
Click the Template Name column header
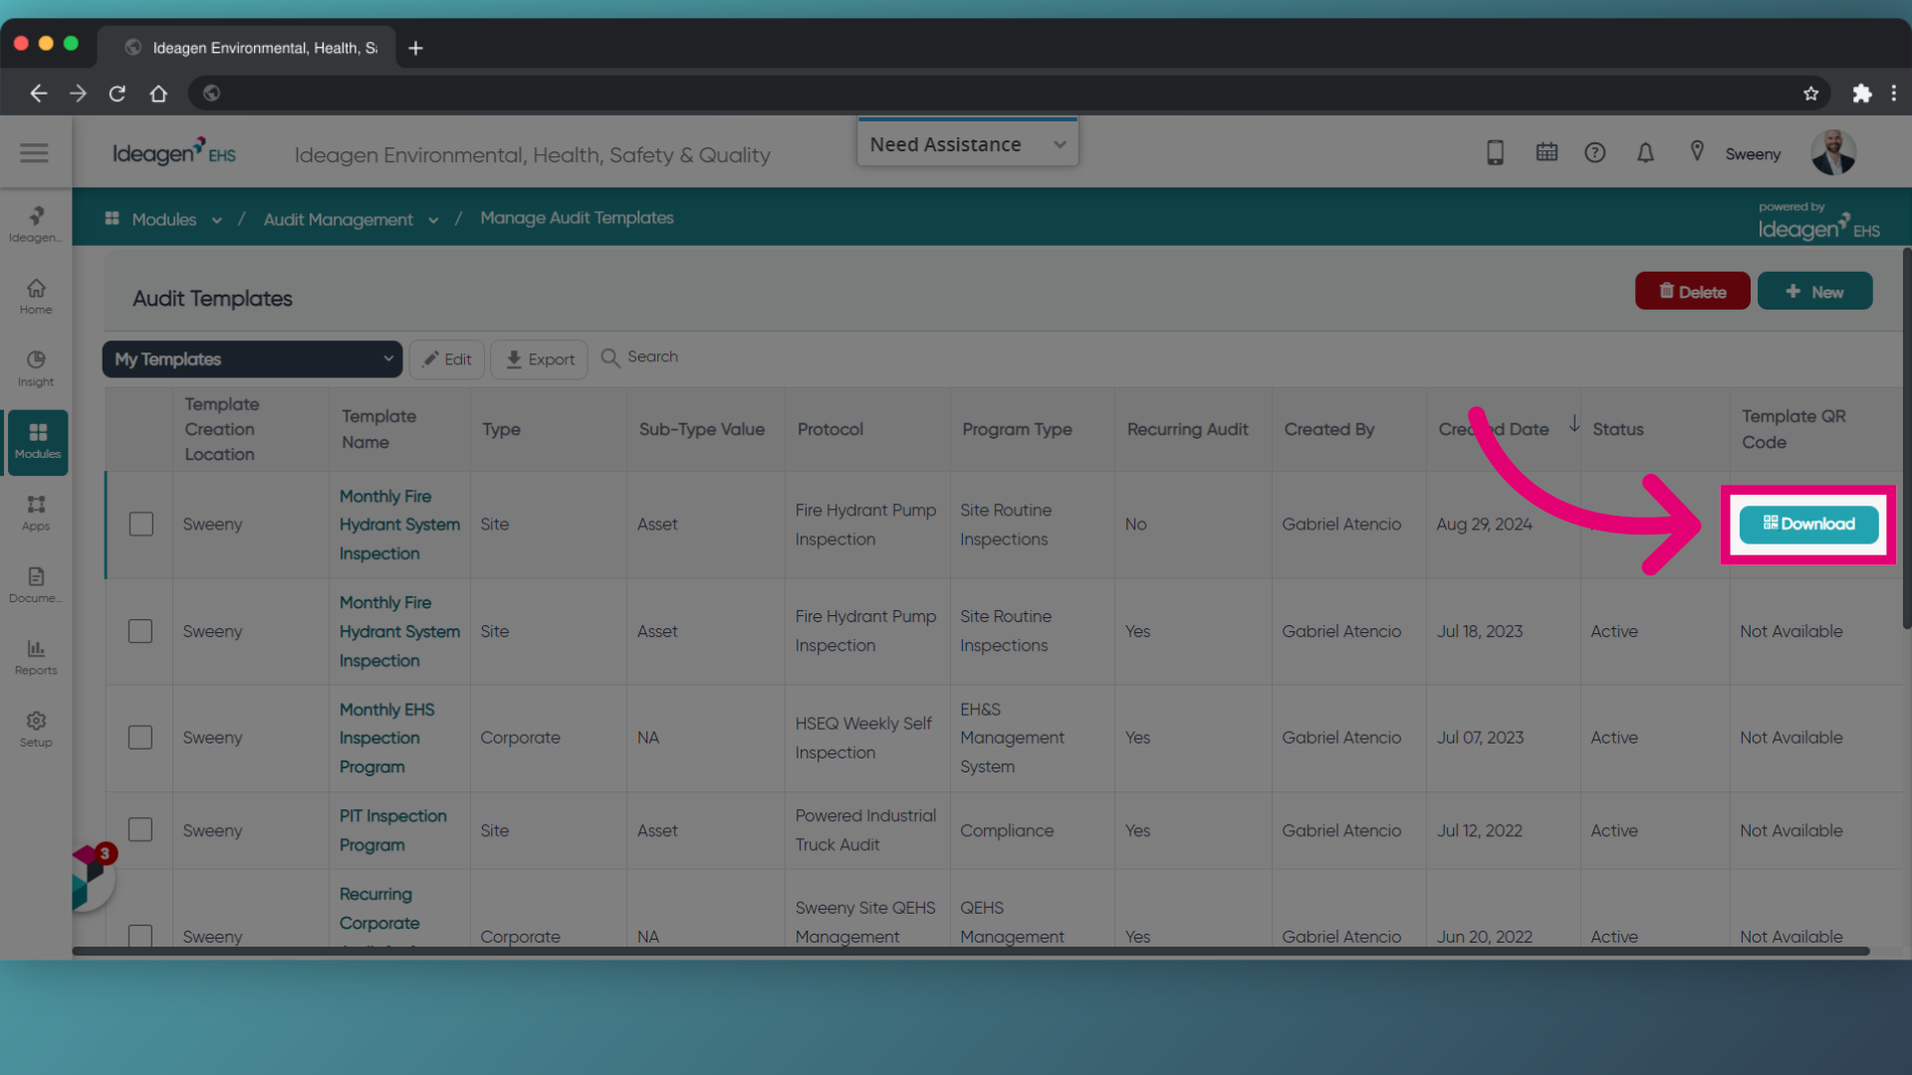tap(378, 429)
